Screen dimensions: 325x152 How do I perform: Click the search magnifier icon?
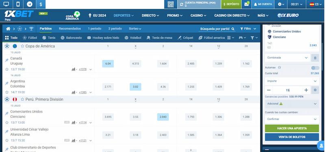[233, 29]
